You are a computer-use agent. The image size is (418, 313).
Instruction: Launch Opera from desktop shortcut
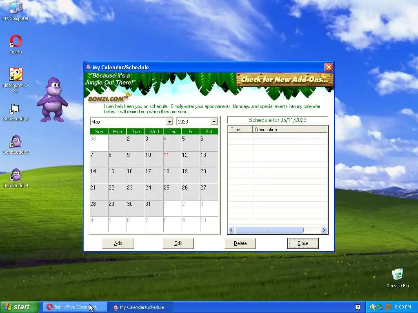click(16, 44)
